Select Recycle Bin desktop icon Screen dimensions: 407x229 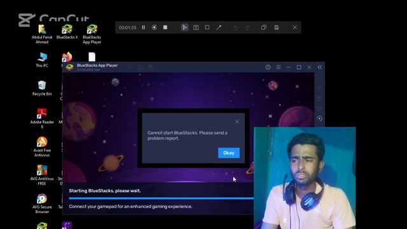(x=42, y=88)
